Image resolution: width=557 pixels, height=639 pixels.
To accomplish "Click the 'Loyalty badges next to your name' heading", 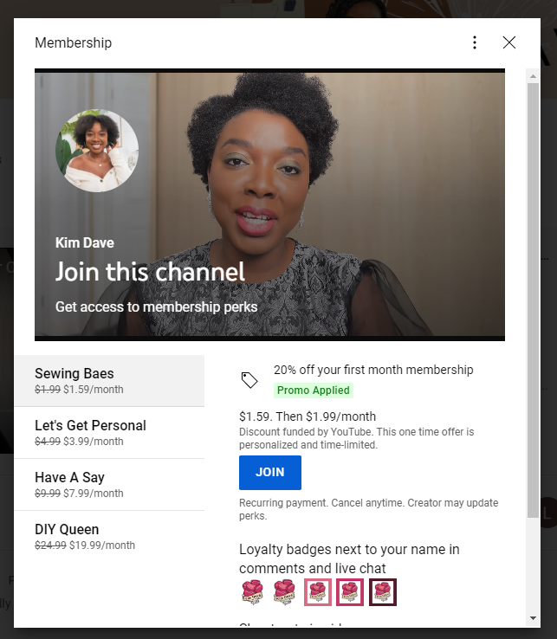I will (x=349, y=558).
